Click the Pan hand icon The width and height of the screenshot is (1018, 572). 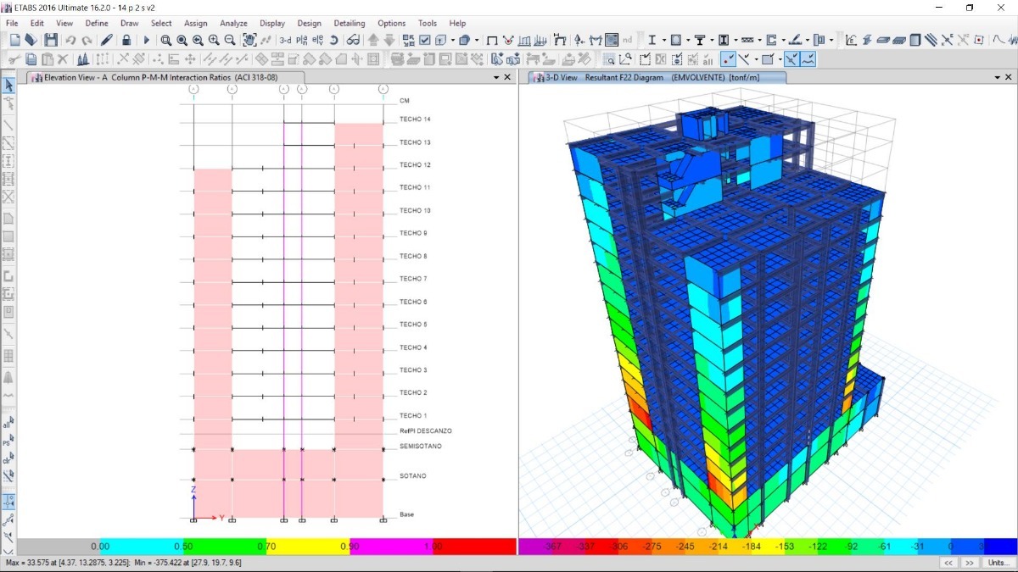coord(250,40)
